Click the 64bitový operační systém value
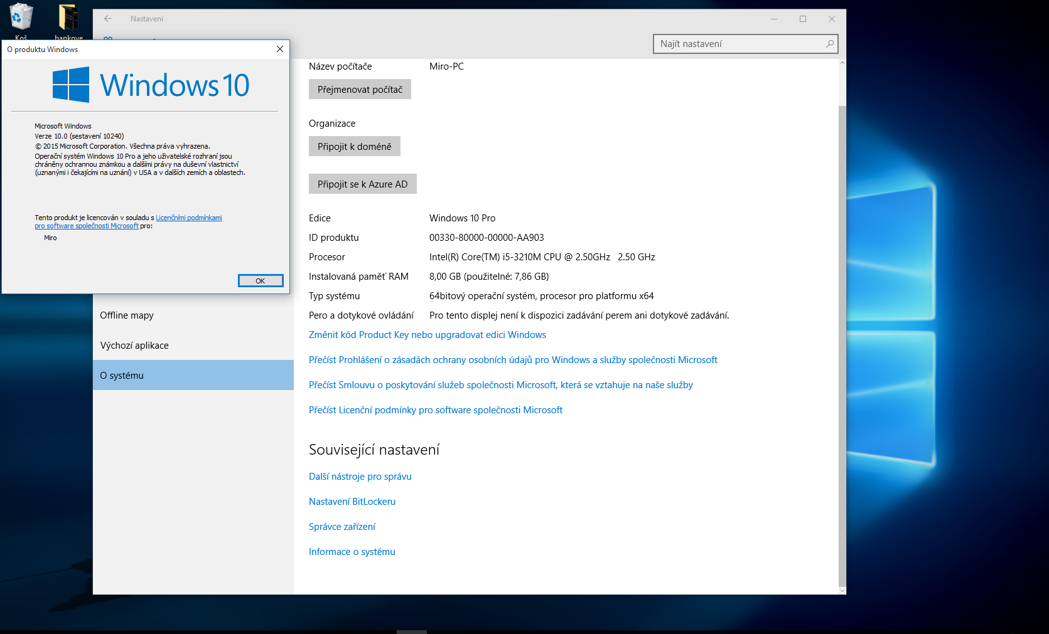The height and width of the screenshot is (634, 1049). tap(542, 296)
